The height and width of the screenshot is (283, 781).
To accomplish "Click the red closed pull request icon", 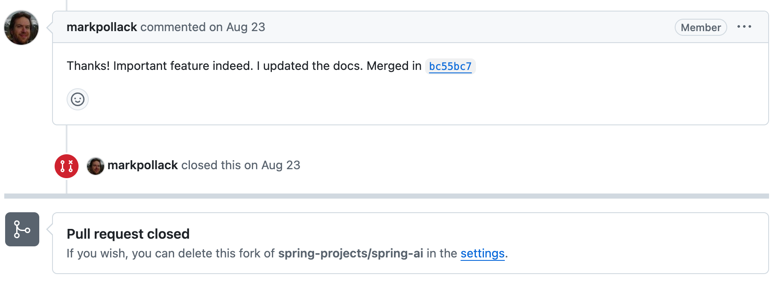I will click(67, 166).
